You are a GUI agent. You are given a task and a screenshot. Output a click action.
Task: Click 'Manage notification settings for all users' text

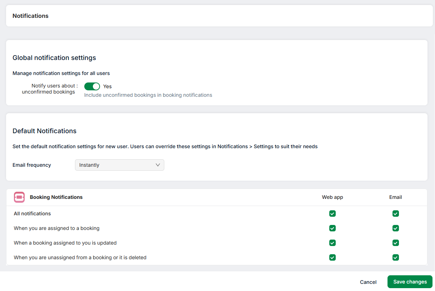tap(61, 73)
